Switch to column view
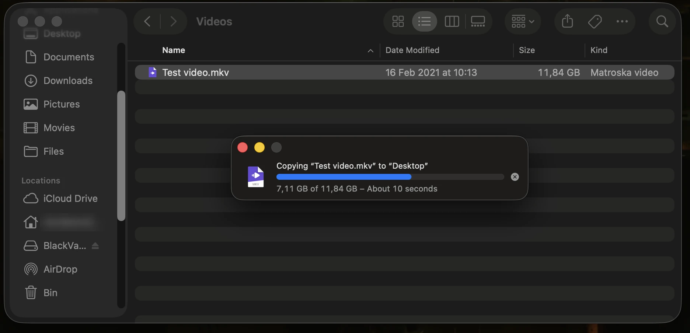690x333 pixels. pos(452,21)
